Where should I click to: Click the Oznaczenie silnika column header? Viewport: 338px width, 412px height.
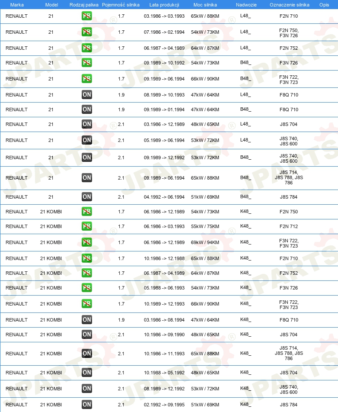[290, 5]
